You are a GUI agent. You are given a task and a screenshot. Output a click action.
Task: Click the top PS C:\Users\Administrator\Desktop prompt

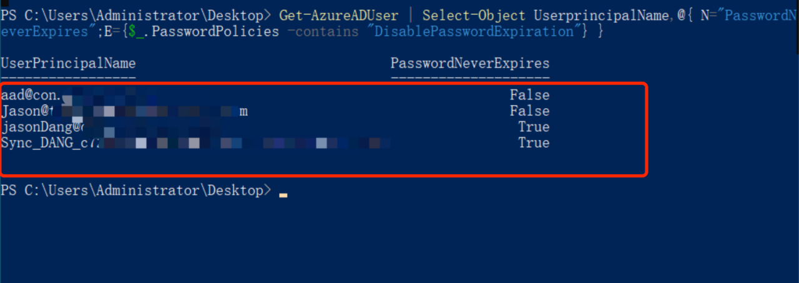click(x=136, y=15)
